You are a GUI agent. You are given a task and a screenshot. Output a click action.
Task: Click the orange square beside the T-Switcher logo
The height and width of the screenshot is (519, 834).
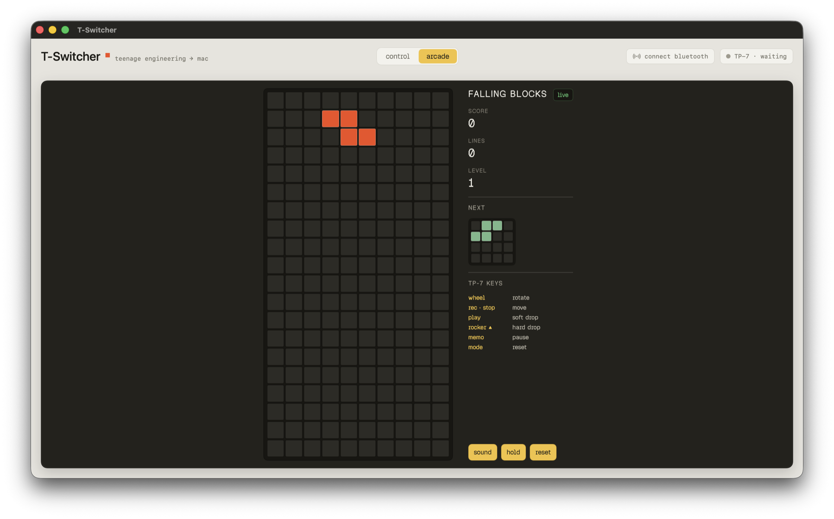pos(107,56)
